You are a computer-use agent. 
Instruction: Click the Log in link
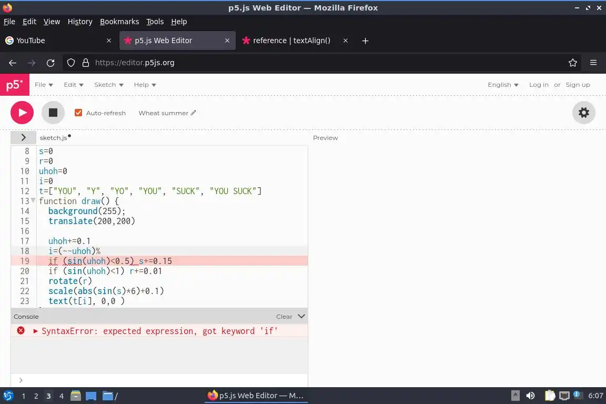pos(539,85)
